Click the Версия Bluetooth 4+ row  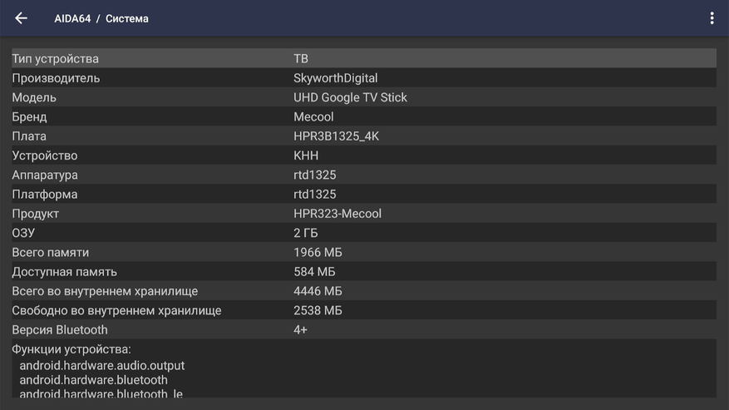click(x=363, y=330)
